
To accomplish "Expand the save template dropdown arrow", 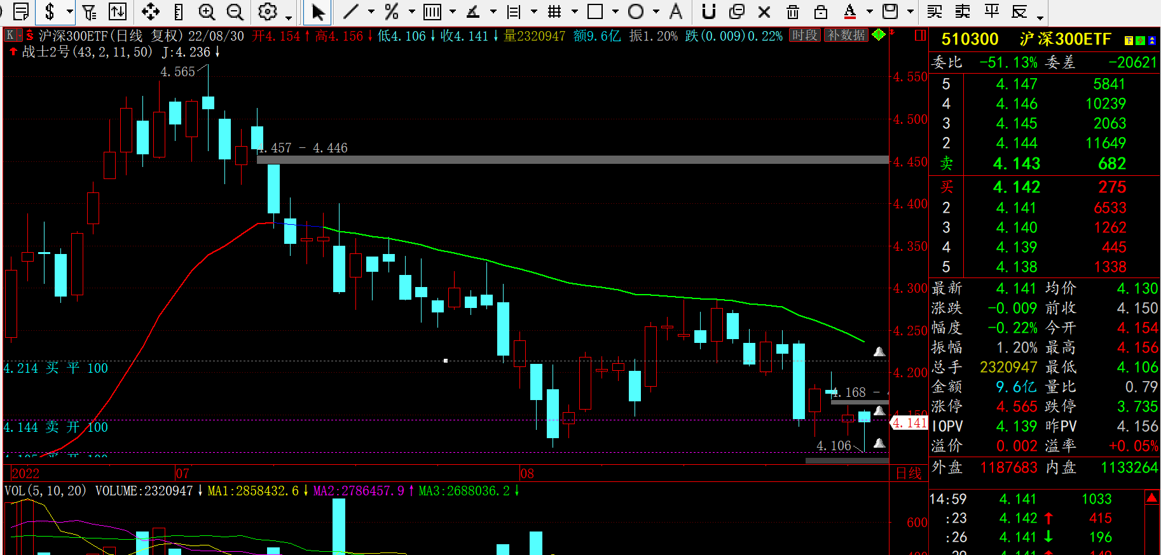I will point(910,12).
